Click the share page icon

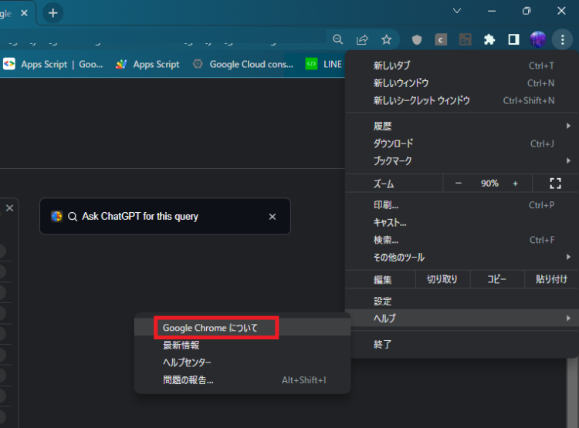pyautogui.click(x=362, y=39)
